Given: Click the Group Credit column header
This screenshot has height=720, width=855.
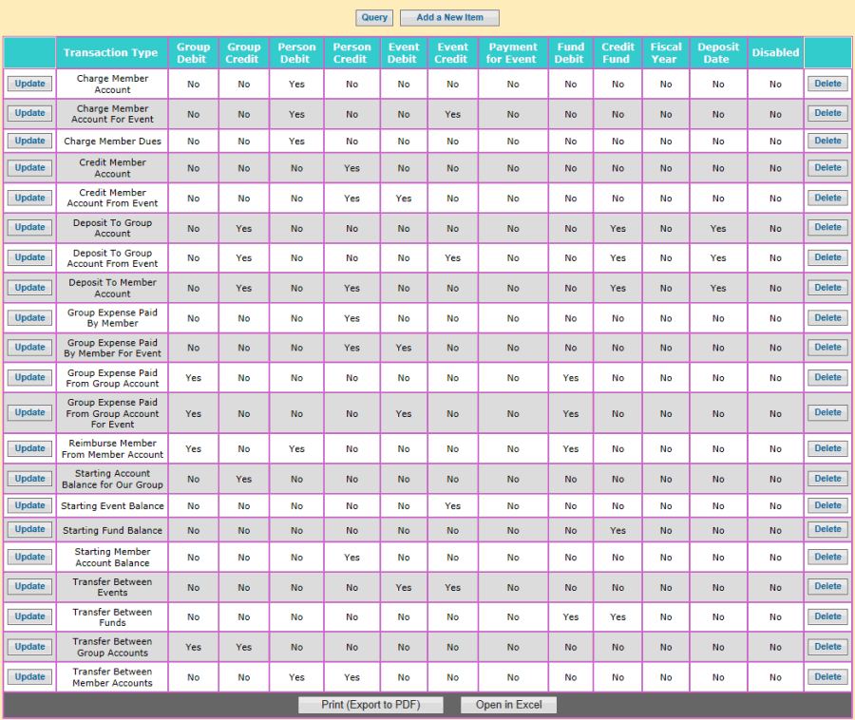Looking at the screenshot, I should point(243,53).
